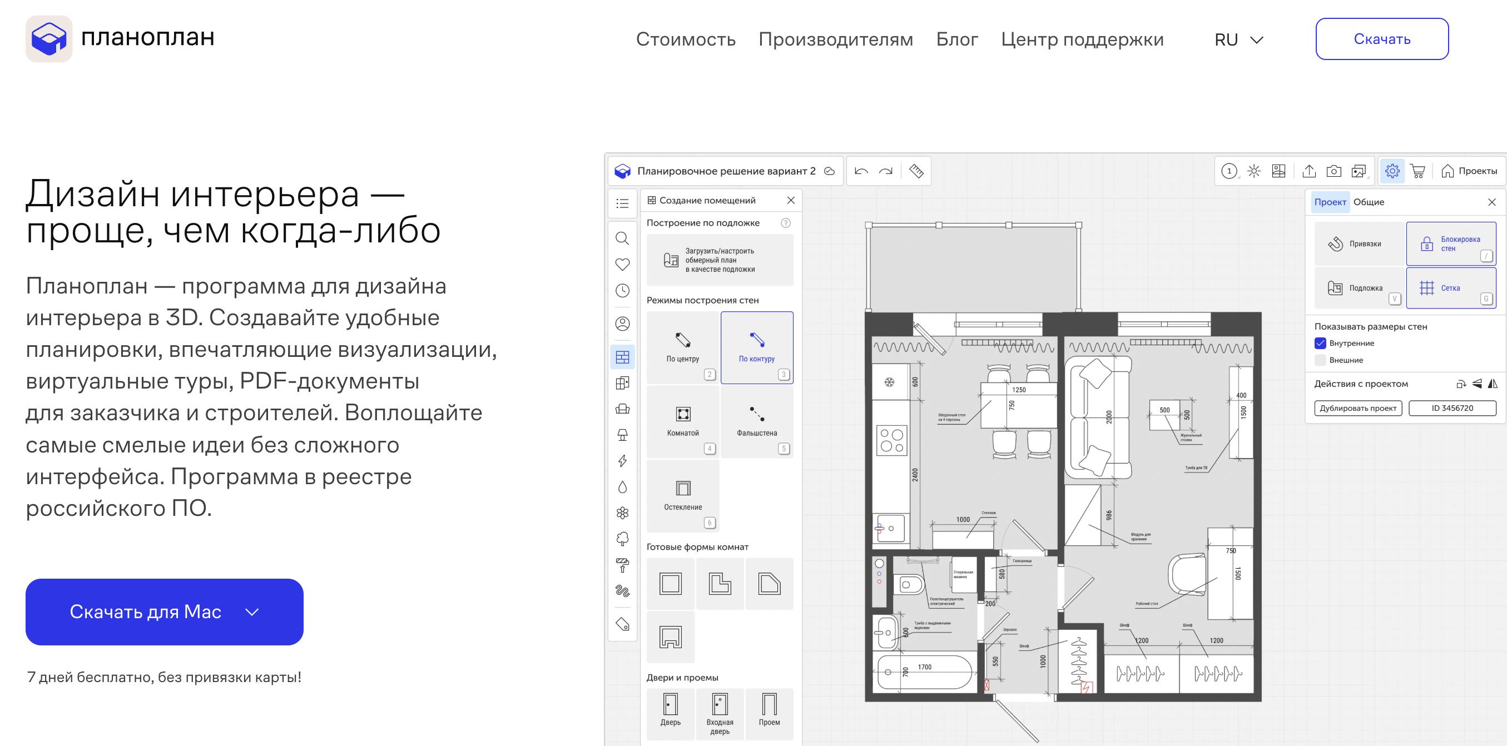This screenshot has height=746, width=1507.
Task: Click the Входная дверь item
Action: 720,714
